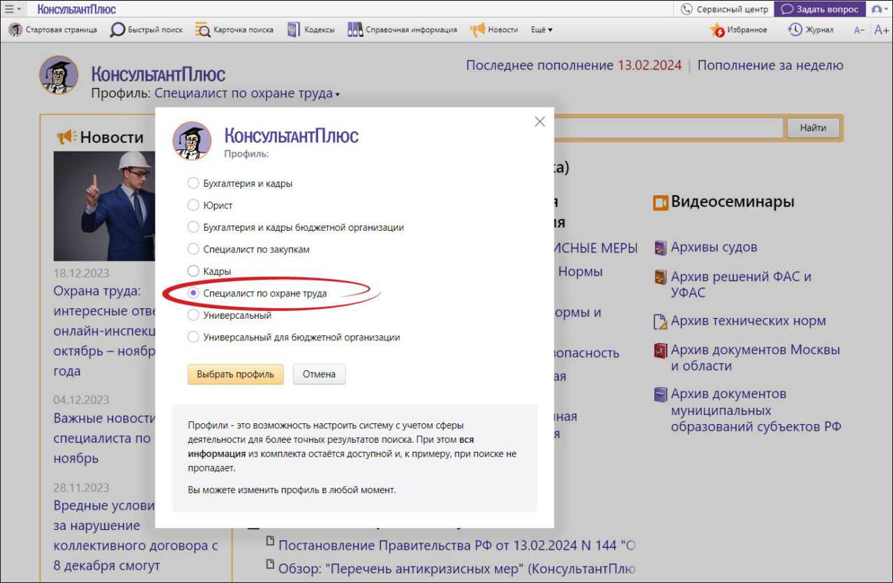Click the Отмена button
This screenshot has height=583, width=893.
pos(319,374)
